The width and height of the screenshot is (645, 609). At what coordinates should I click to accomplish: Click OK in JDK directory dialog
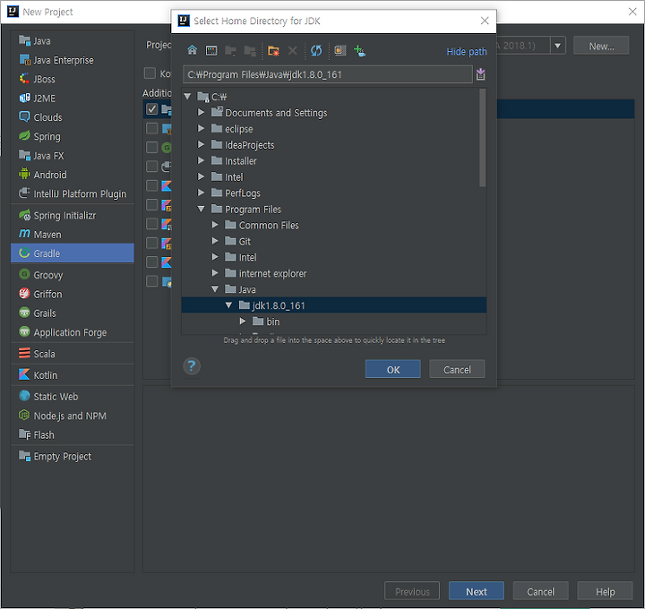click(x=393, y=369)
